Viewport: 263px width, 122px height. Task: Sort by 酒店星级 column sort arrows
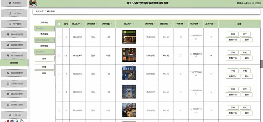click(112, 24)
